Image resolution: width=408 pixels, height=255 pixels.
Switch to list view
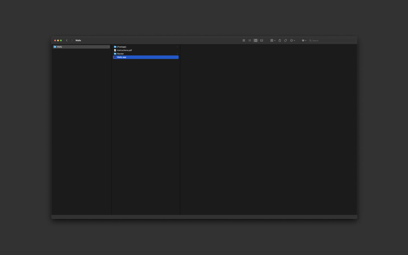[250, 40]
